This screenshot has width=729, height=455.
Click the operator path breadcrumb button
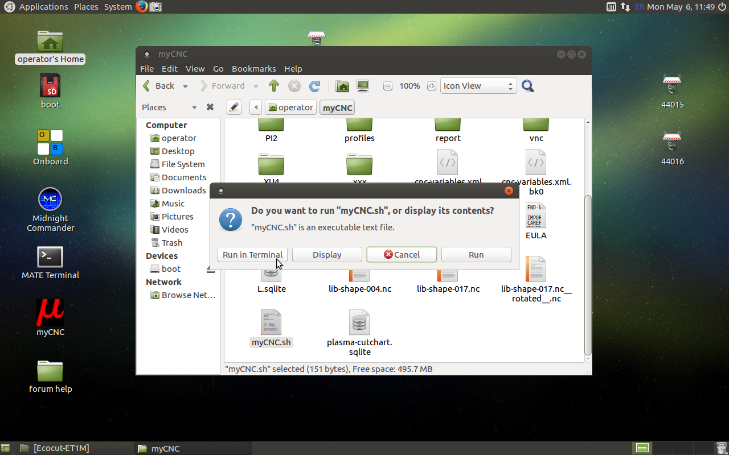[x=290, y=107]
